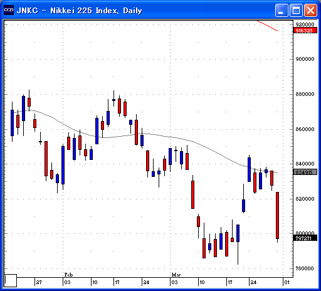The height and width of the screenshot is (291, 321).
Task: Click the 27 date marker on time axis
Action: [x=39, y=282]
